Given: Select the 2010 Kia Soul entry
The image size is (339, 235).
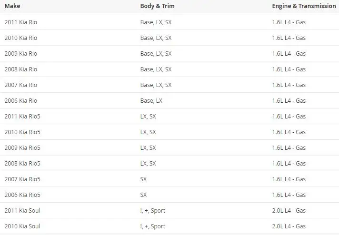Looking at the screenshot, I should click(22, 226).
